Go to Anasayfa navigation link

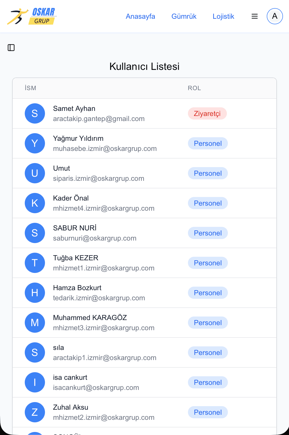coord(140,16)
